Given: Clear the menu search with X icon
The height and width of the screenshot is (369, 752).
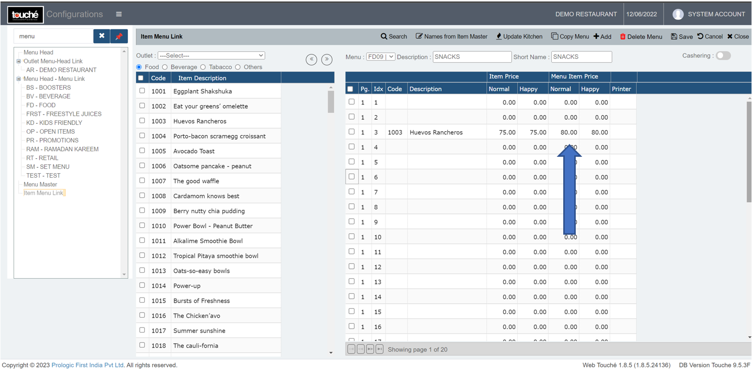Looking at the screenshot, I should tap(101, 36).
